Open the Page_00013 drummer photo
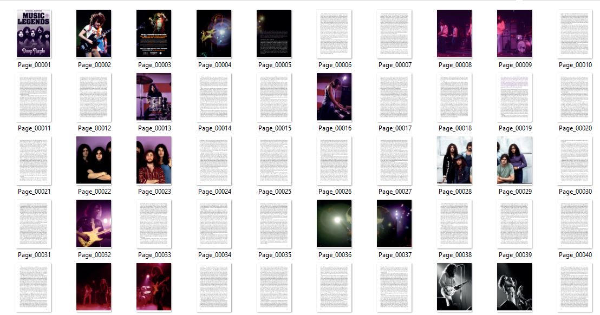This screenshot has height=315, width=600. tap(154, 97)
